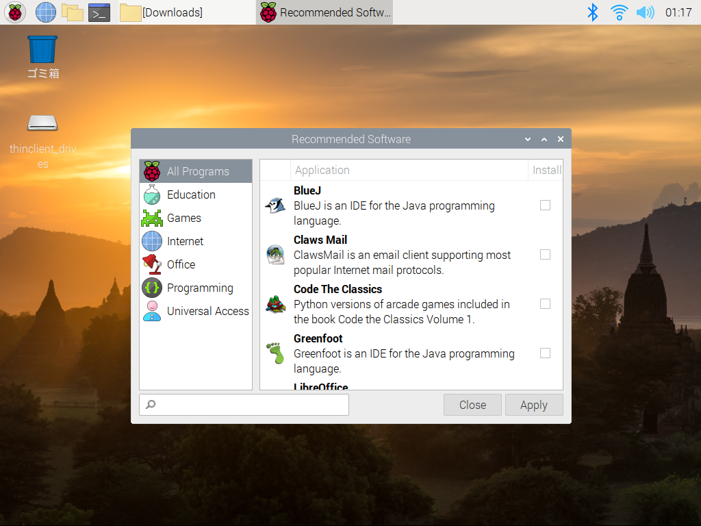Select the All Programs category
This screenshot has height=526, width=701.
tap(196, 171)
